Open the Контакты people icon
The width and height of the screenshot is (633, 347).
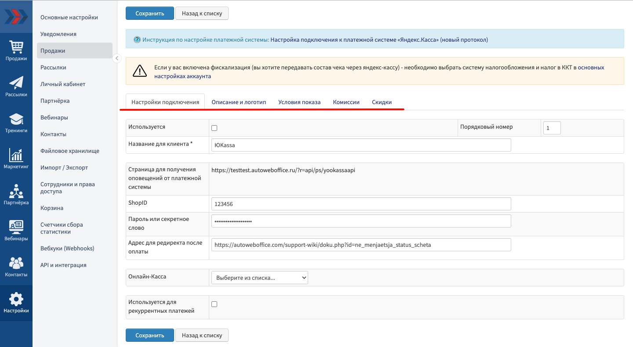pos(16,263)
